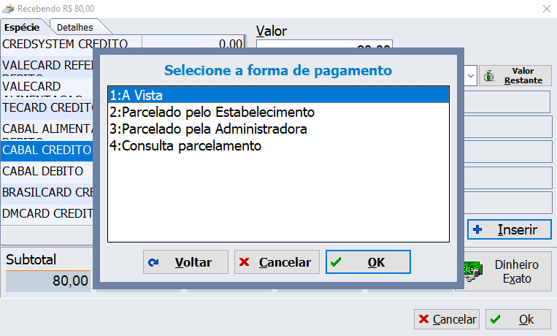Click the green checkmark on dialog OK

pyautogui.click(x=336, y=263)
